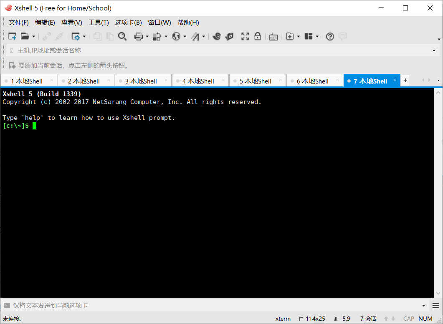This screenshot has height=324, width=443.
Task: Click the terminal scrollbar down arrow
Action: 438,293
